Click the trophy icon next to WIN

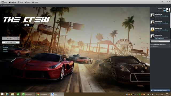(18, 2)
